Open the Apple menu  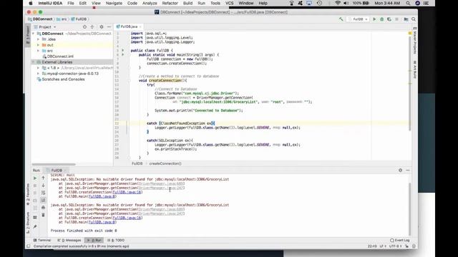click(31, 3)
